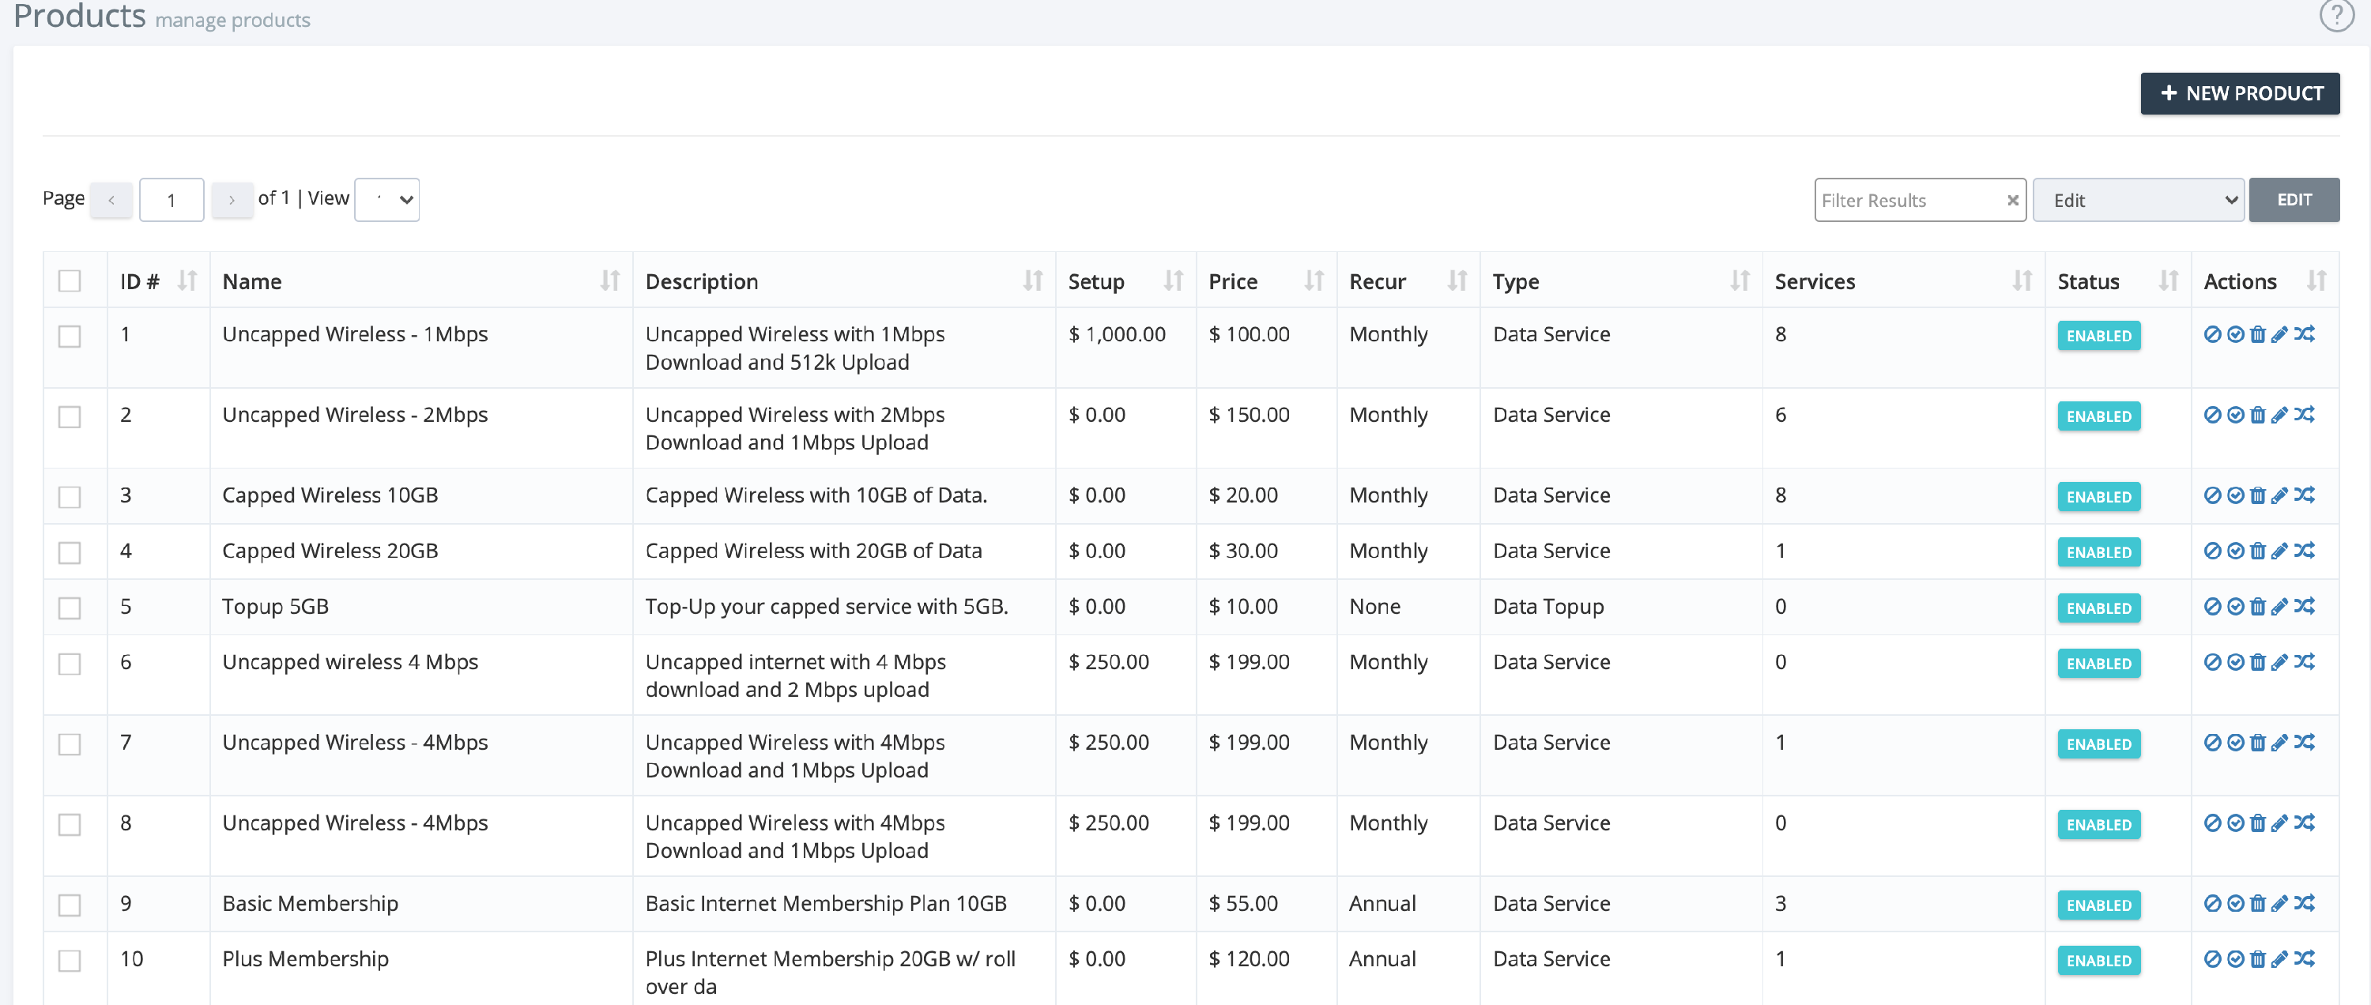This screenshot has height=1005, width=2371.
Task: Click the NEW PRODUCT button
Action: [2239, 93]
